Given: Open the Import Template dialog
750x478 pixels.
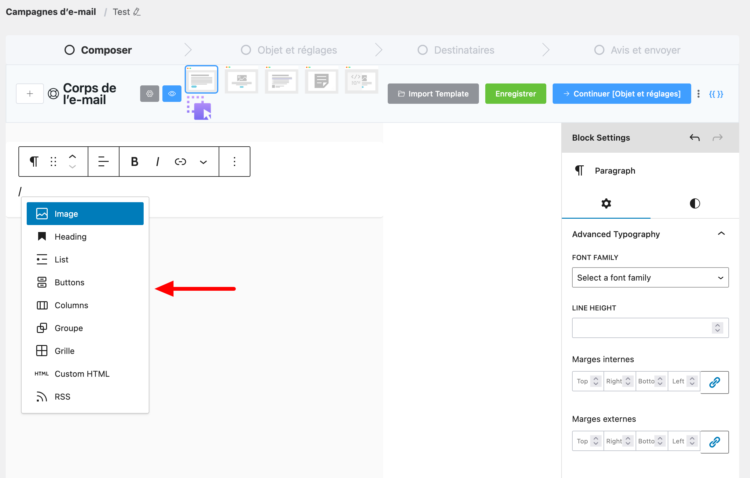Looking at the screenshot, I should pos(433,94).
